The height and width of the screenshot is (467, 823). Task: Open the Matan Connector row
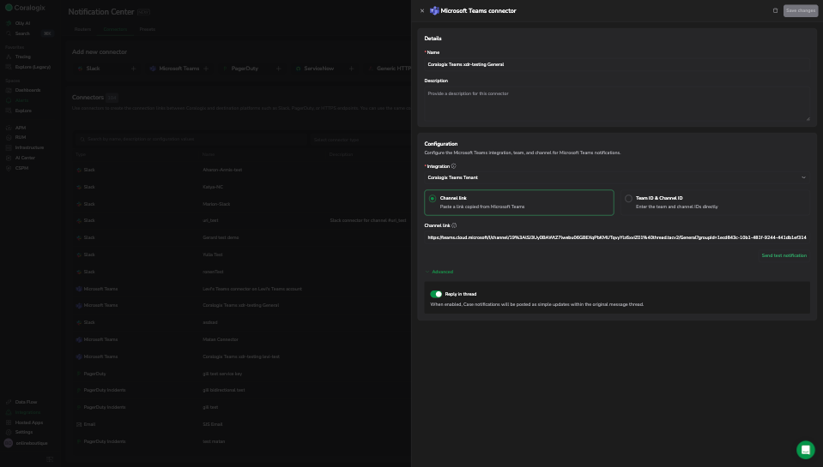242,339
